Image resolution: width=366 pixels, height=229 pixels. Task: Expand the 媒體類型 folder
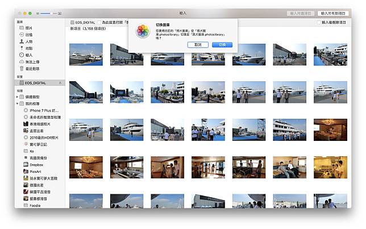[18, 97]
